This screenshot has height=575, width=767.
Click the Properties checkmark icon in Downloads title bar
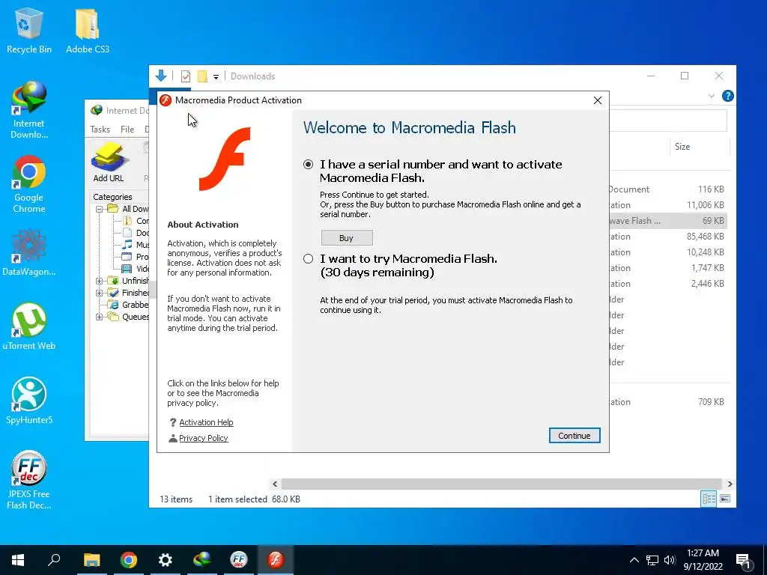tap(186, 76)
